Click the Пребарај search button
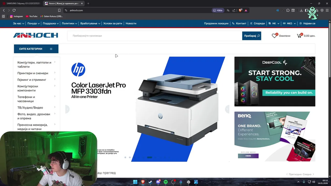Image resolution: width=331 pixels, height=186 pixels. pyautogui.click(x=252, y=36)
